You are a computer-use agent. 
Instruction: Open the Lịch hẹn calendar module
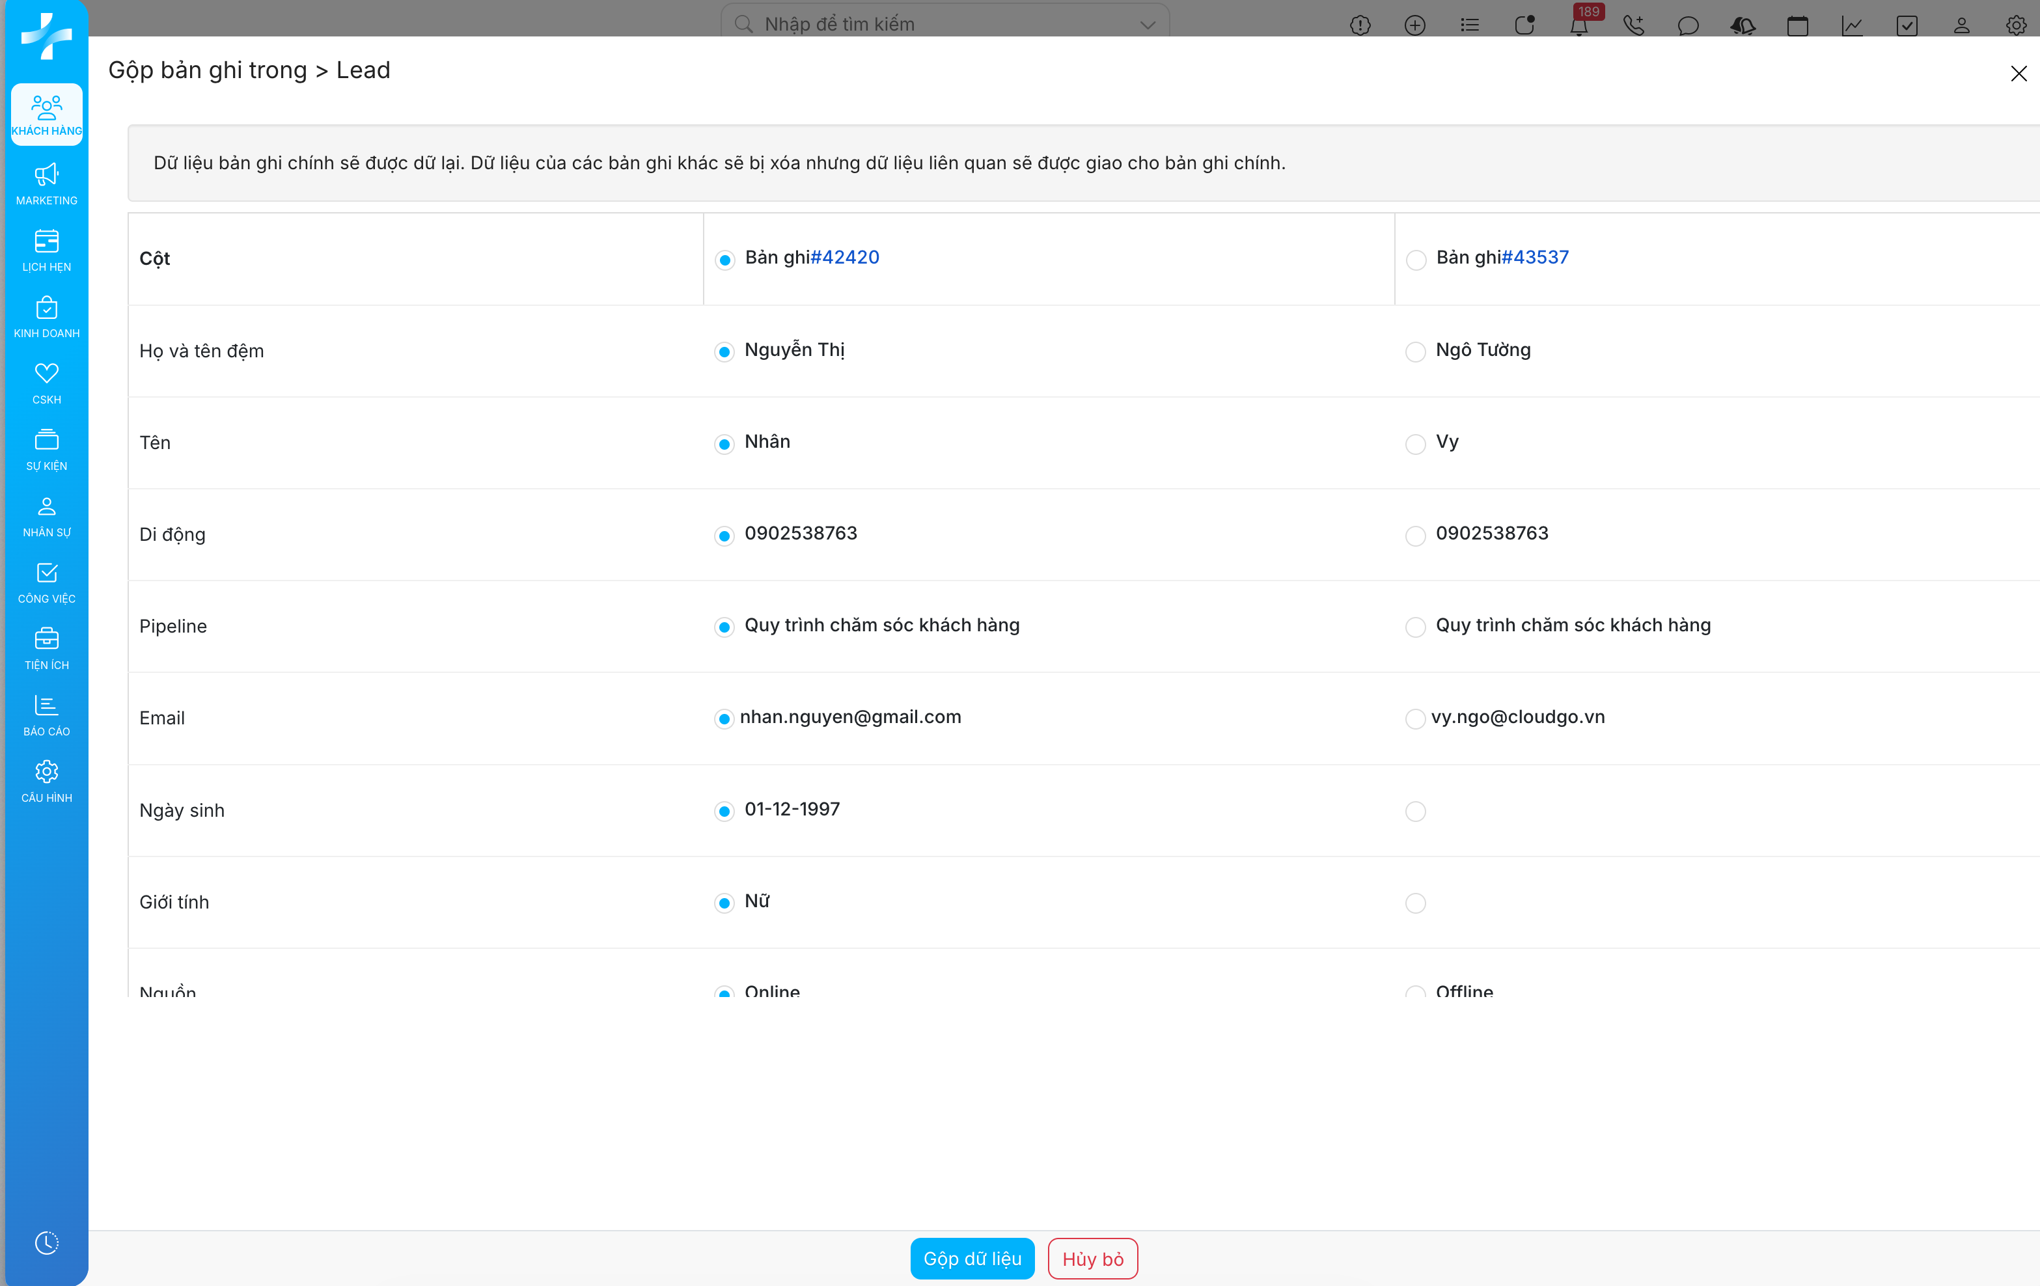pyautogui.click(x=47, y=250)
